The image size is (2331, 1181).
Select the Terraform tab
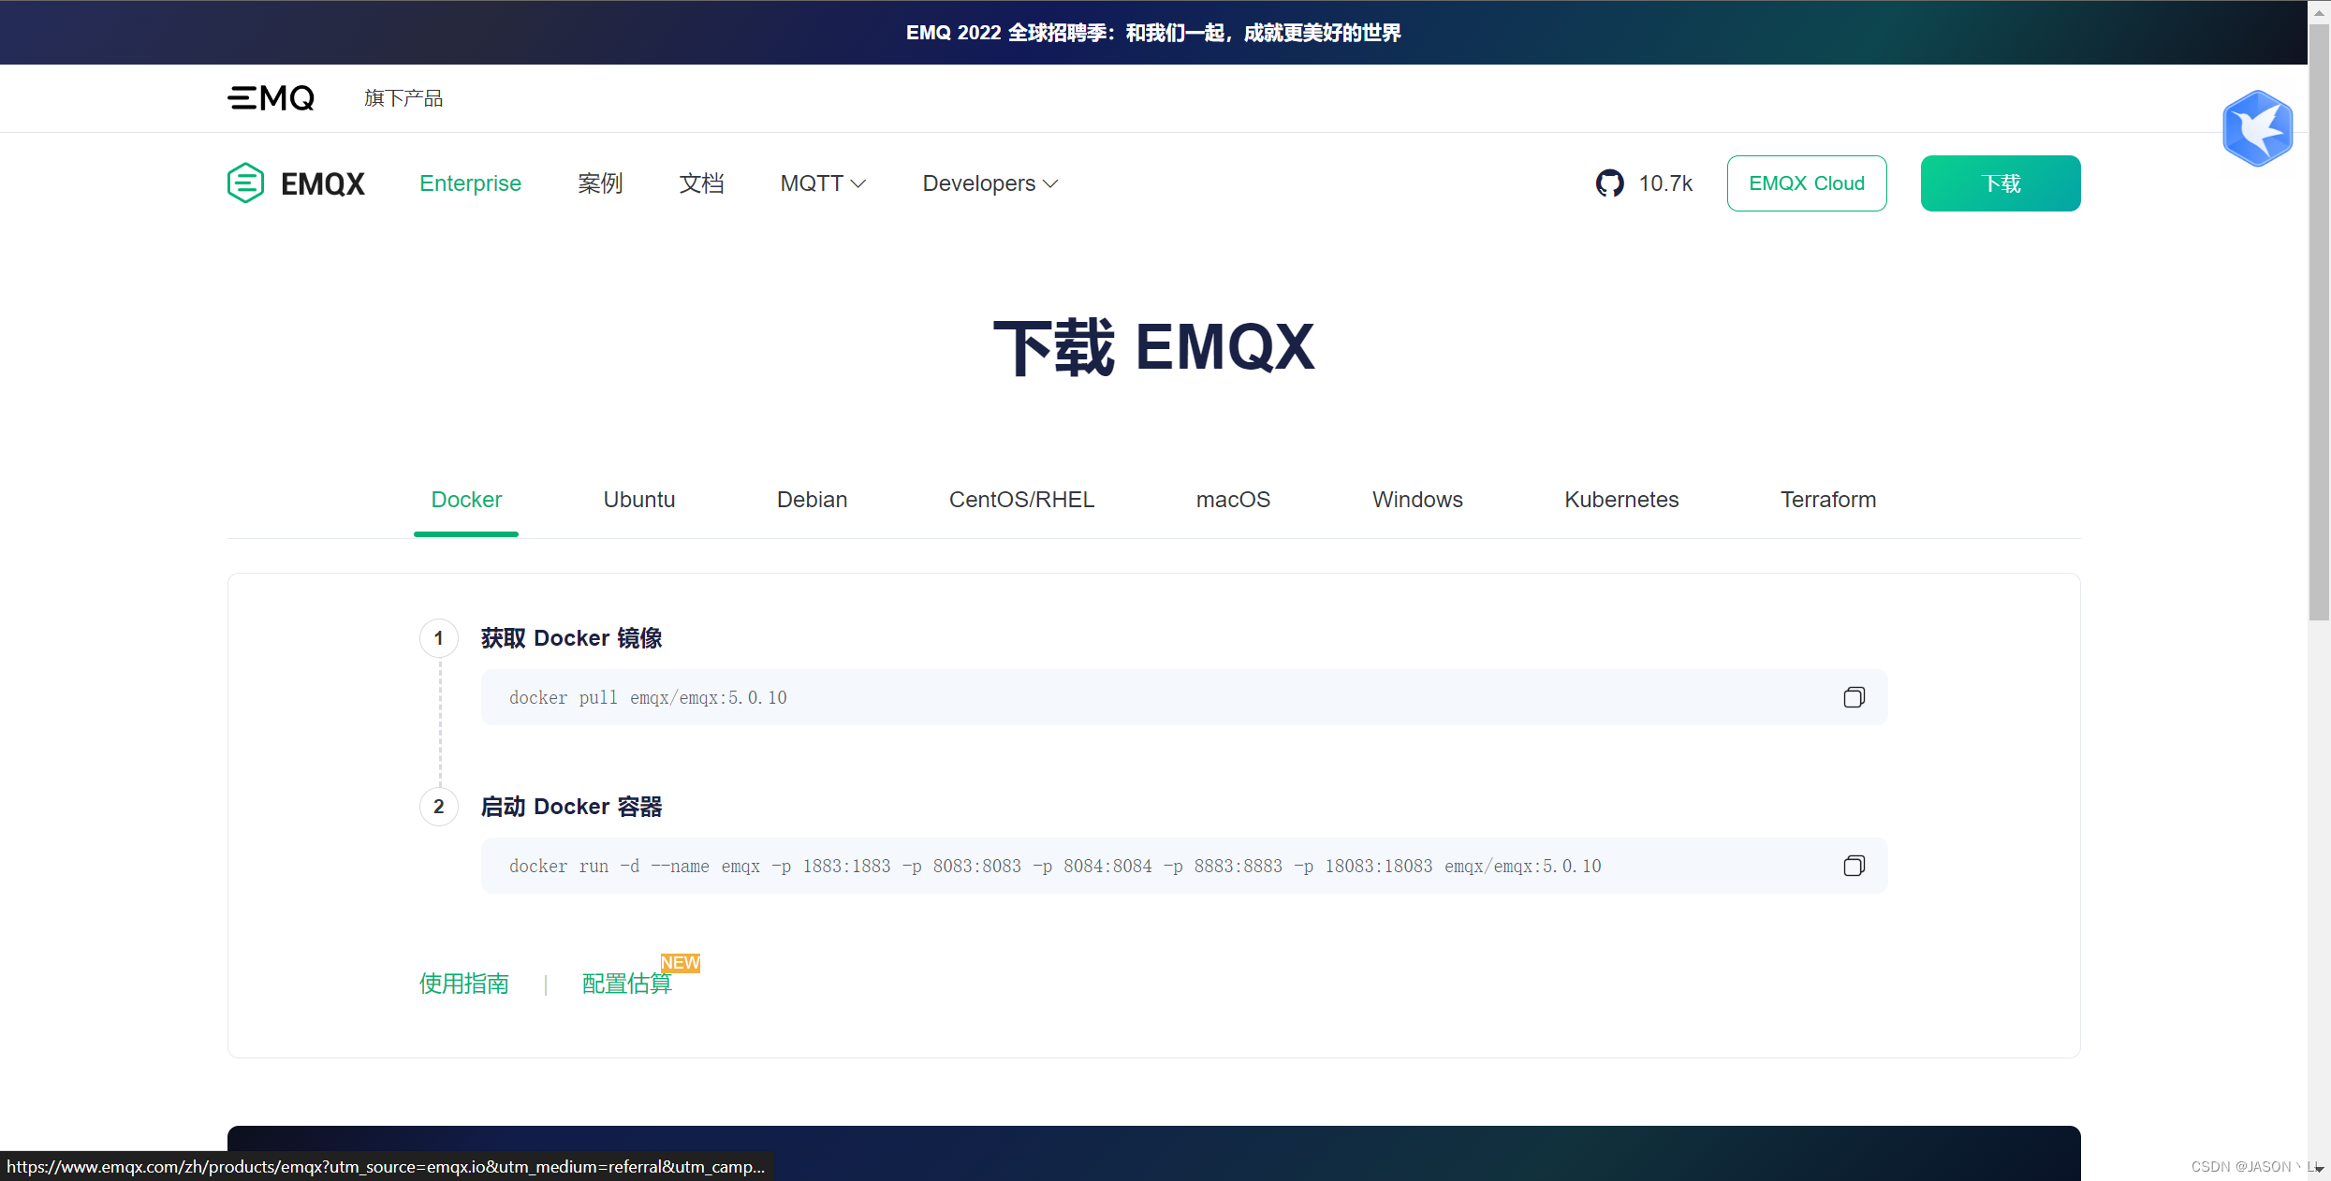[1828, 500]
